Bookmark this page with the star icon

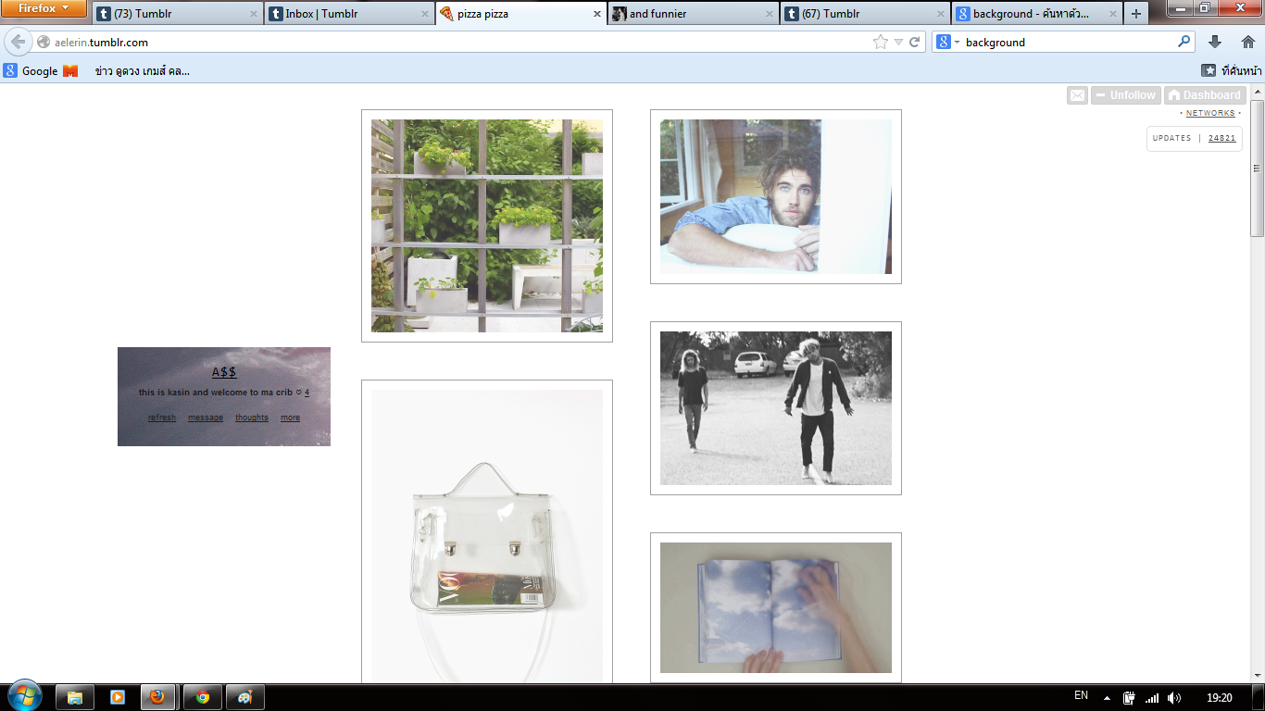pyautogui.click(x=880, y=42)
